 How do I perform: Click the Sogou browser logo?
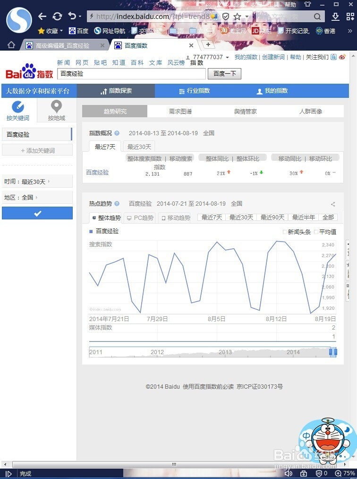tap(19, 20)
